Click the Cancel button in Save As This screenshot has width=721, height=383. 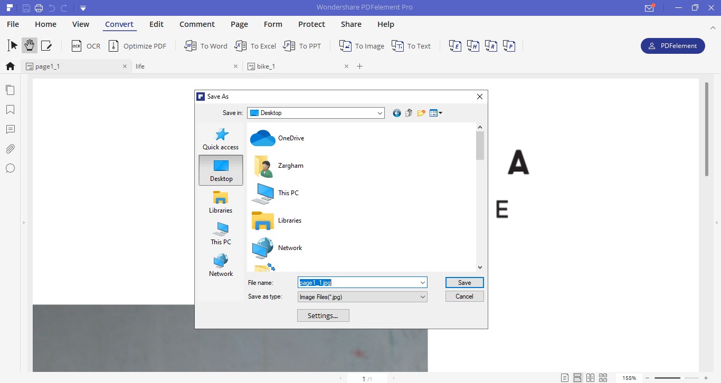coord(464,296)
